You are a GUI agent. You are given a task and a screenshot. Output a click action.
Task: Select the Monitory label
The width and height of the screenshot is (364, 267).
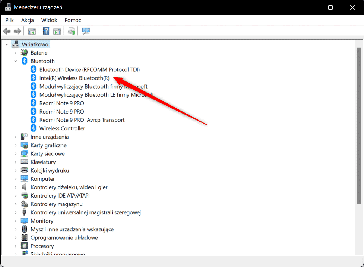(42, 221)
